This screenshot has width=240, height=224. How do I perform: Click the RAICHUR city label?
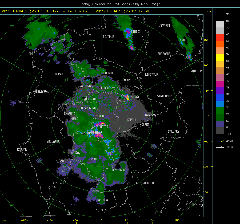pos(196,71)
